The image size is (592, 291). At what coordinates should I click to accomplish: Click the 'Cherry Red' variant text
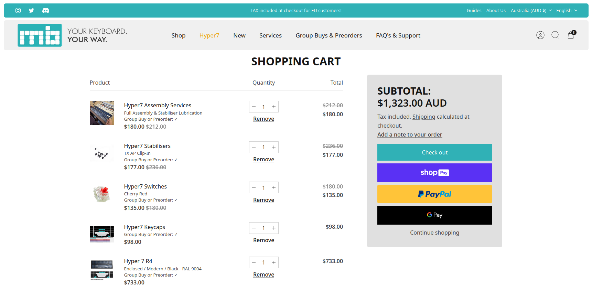[136, 194]
